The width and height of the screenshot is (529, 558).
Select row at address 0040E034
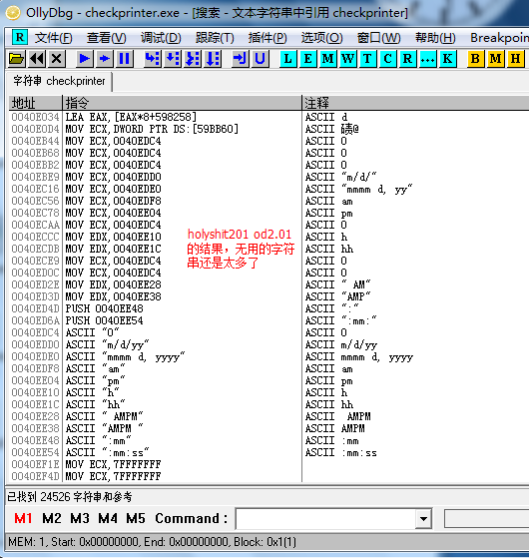tap(268, 117)
